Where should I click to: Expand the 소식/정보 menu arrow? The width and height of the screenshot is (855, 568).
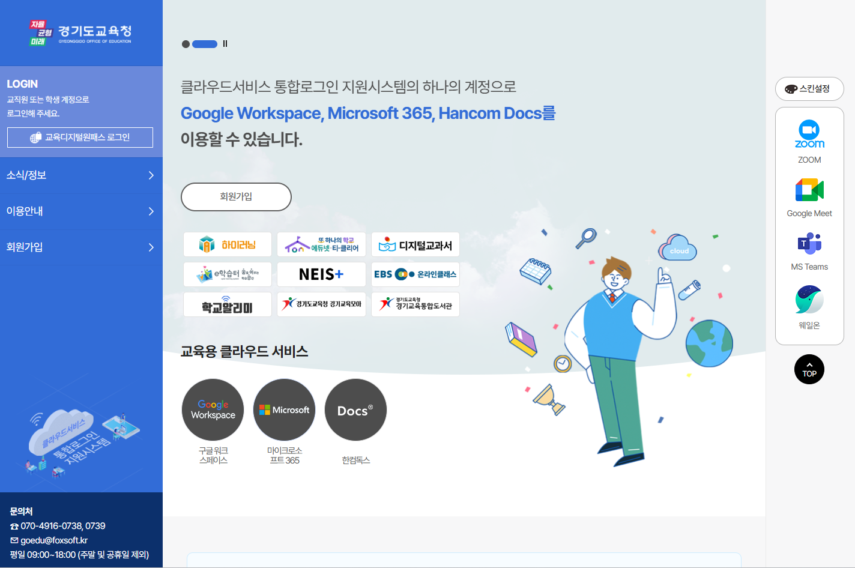point(151,175)
